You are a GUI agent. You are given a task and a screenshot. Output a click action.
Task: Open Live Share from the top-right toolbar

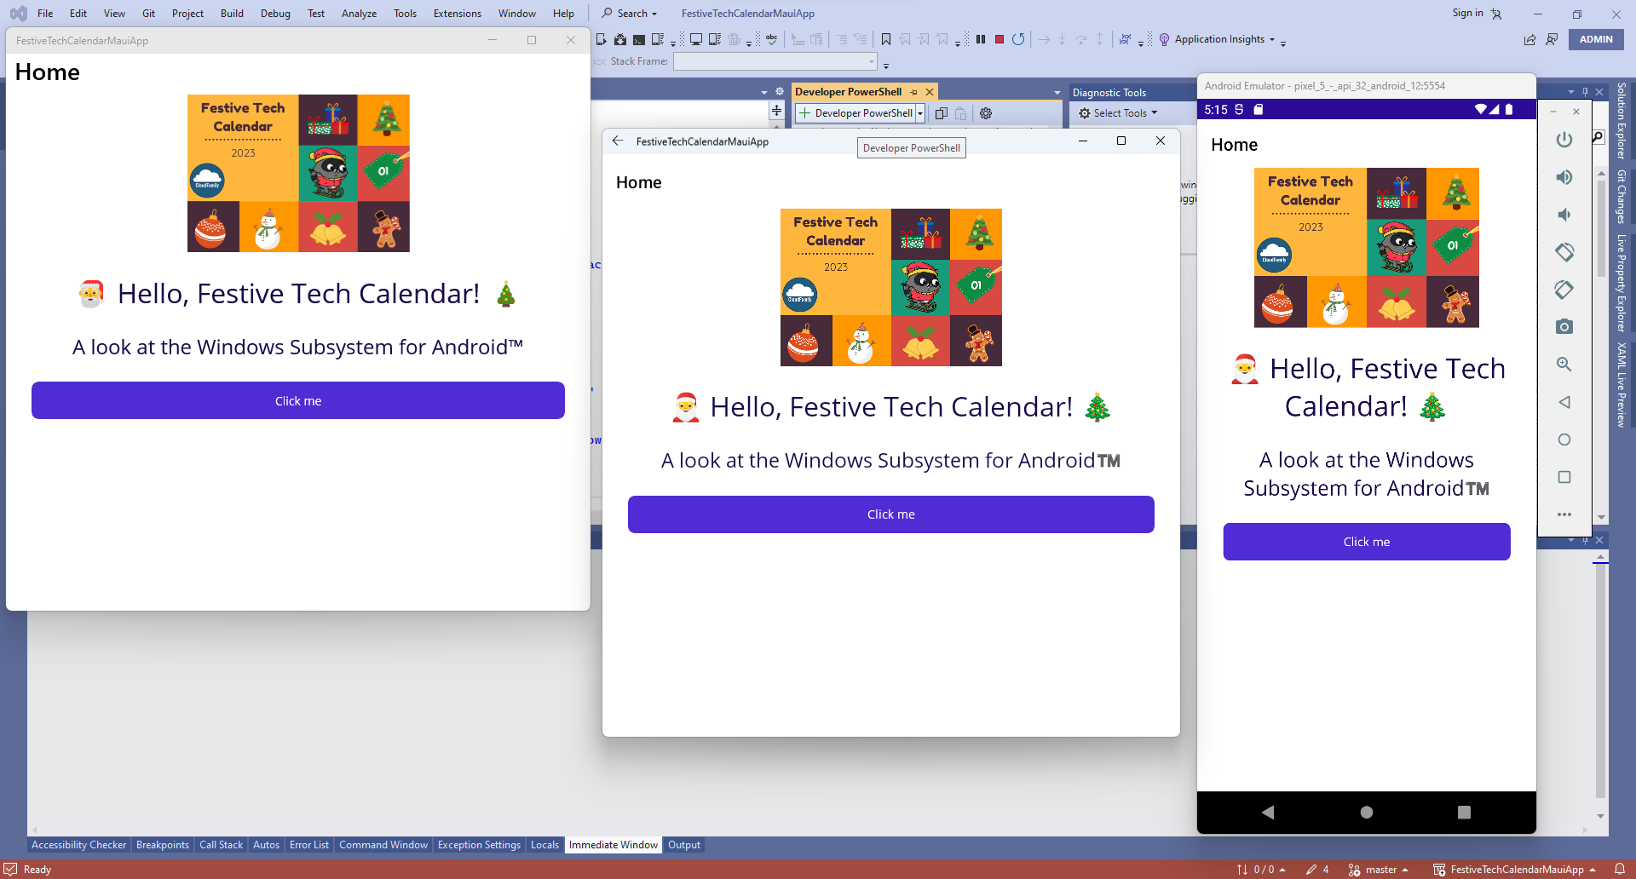pos(1530,39)
